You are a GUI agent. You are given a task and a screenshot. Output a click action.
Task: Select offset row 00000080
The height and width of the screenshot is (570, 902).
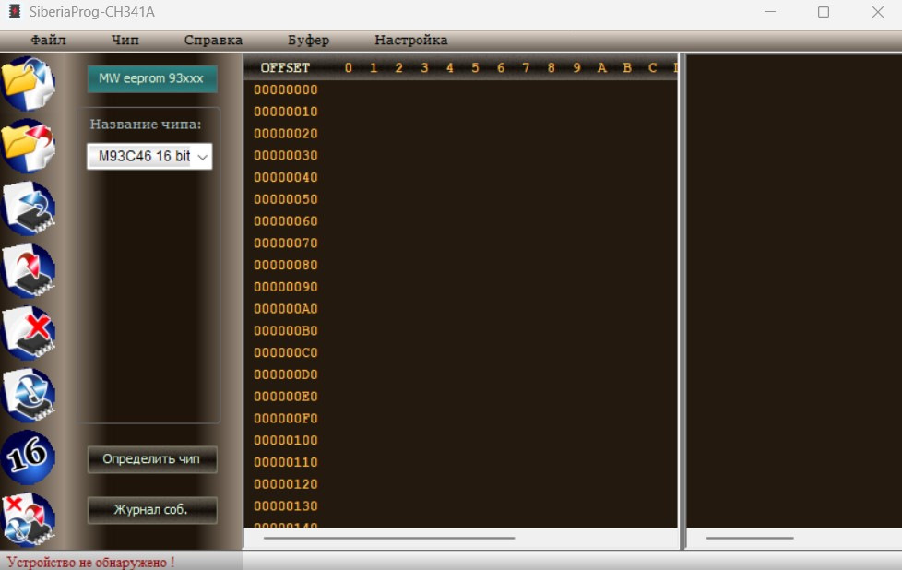click(x=285, y=265)
